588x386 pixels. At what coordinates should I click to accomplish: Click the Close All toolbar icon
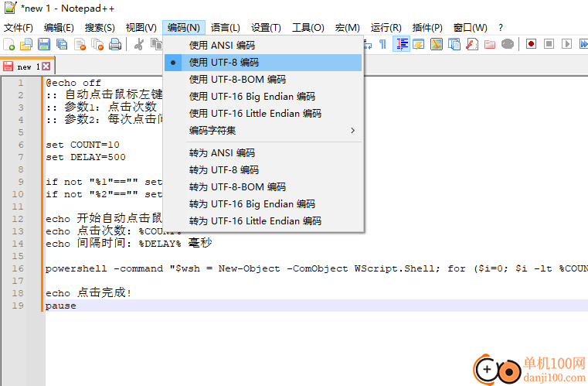[x=97, y=44]
